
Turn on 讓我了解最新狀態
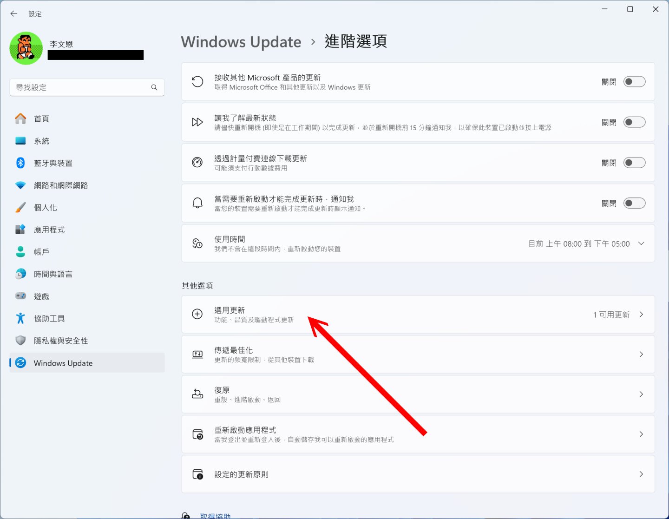[x=635, y=122]
